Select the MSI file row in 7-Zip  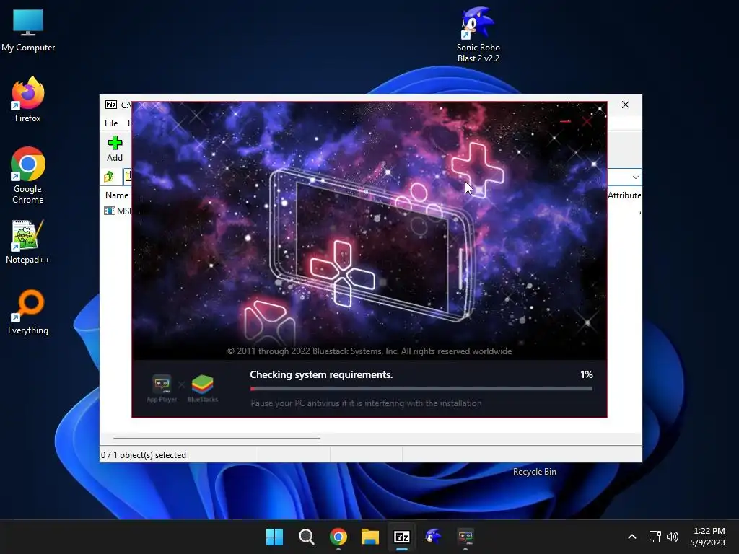(x=118, y=211)
